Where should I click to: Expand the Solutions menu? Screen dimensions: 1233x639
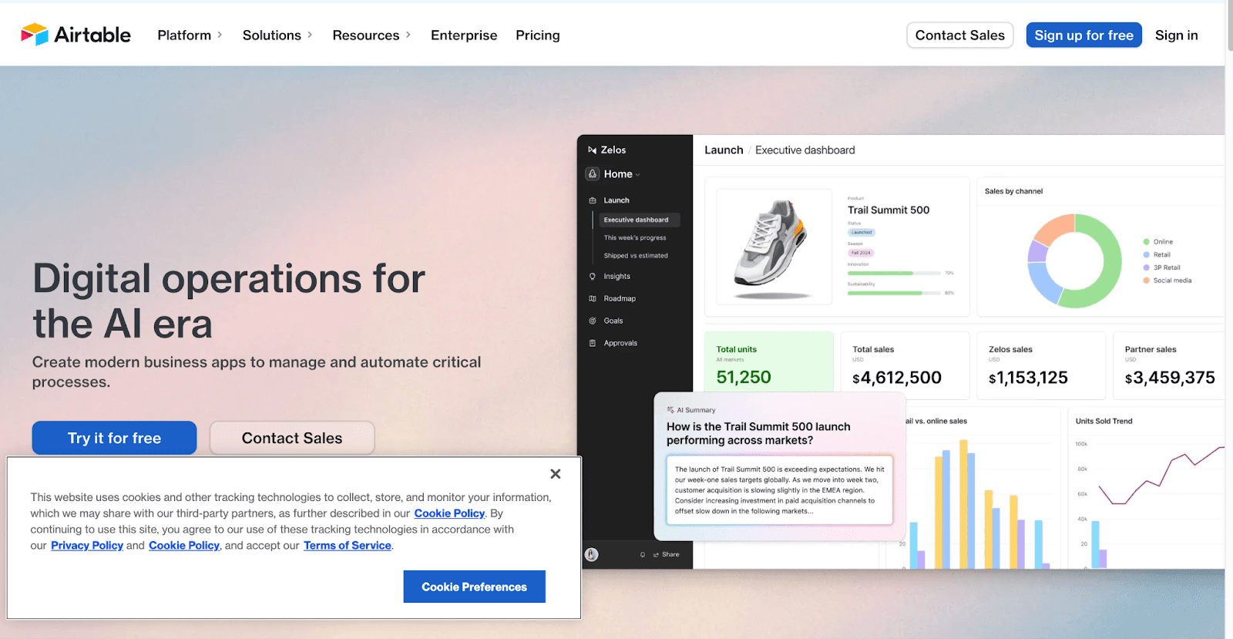(x=277, y=35)
